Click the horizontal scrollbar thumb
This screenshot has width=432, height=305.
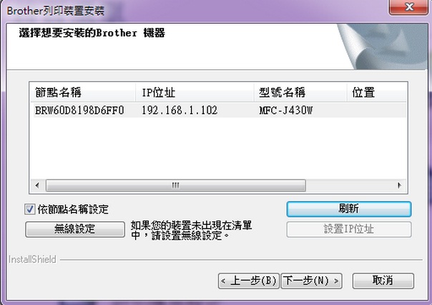(x=176, y=186)
